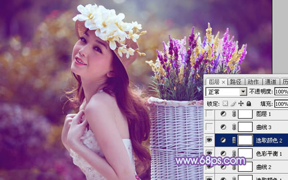Select layer named 曲线 2

coord(264,167)
